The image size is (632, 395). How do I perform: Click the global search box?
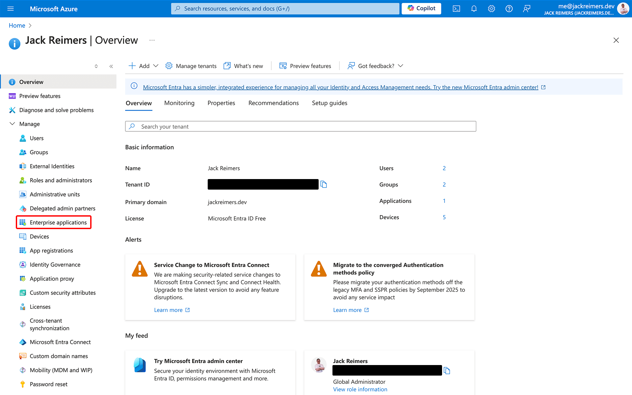[x=285, y=9]
